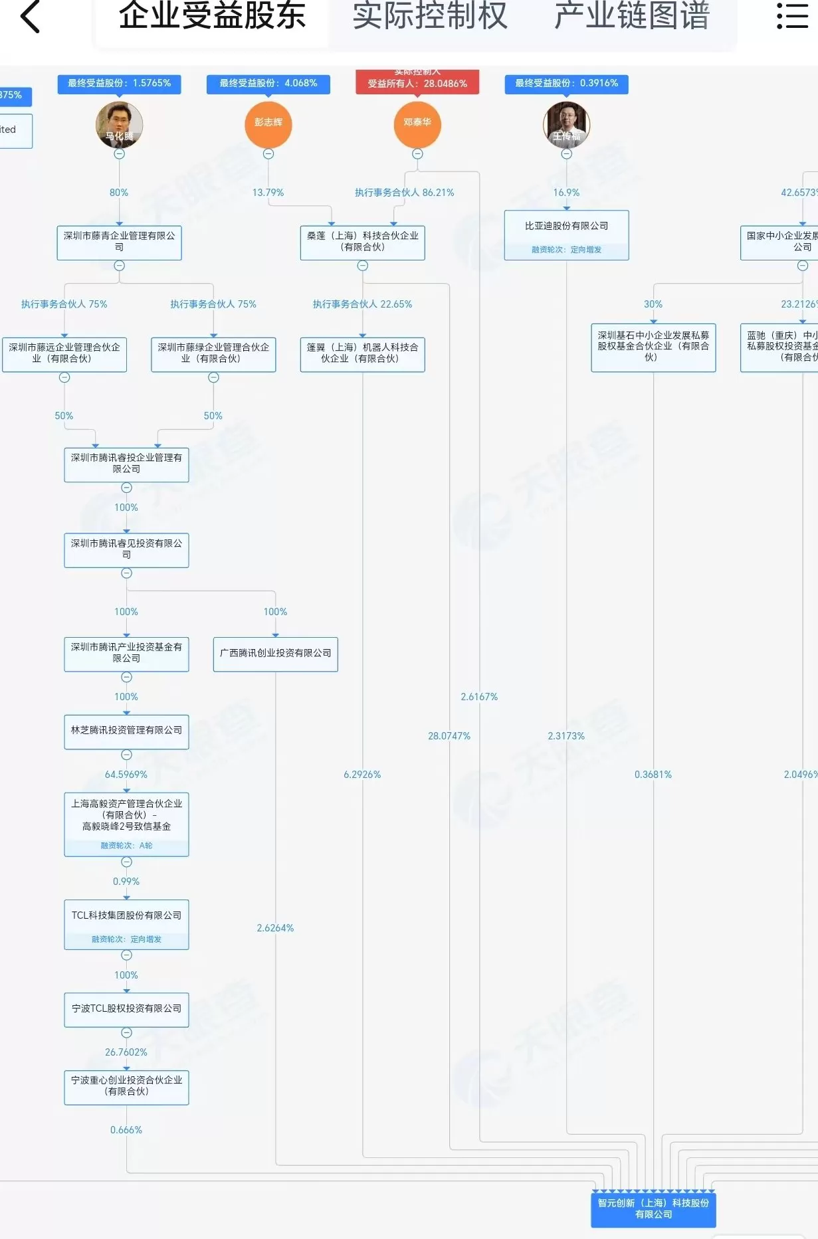This screenshot has height=1239, width=818.
Task: Open 宁波重心创业投资合伙企业 node
Action: coord(126,1086)
